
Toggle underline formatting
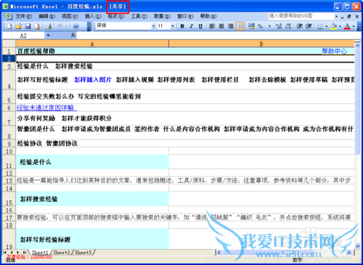click(x=200, y=26)
